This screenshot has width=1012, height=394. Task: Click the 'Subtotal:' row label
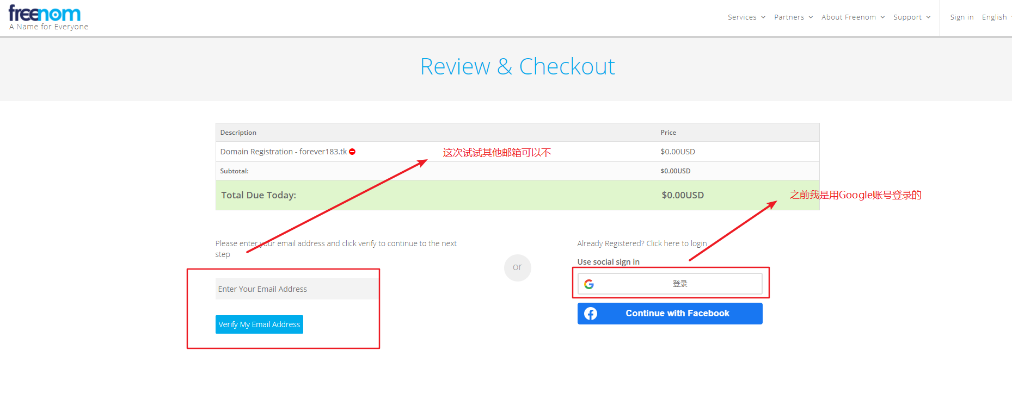click(x=234, y=171)
